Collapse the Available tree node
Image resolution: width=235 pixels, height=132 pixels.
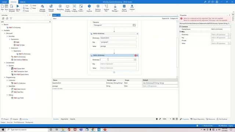pyautogui.click(x=2, y=30)
